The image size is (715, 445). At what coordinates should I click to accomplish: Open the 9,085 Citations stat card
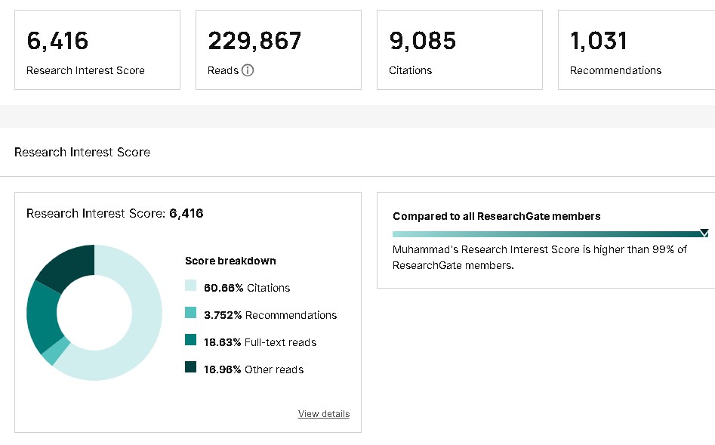click(x=460, y=50)
